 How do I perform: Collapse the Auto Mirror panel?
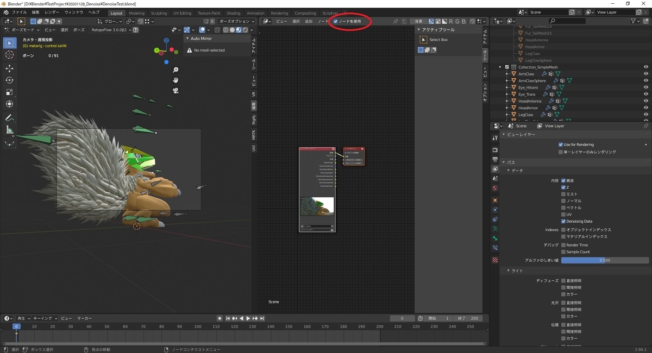(x=187, y=39)
